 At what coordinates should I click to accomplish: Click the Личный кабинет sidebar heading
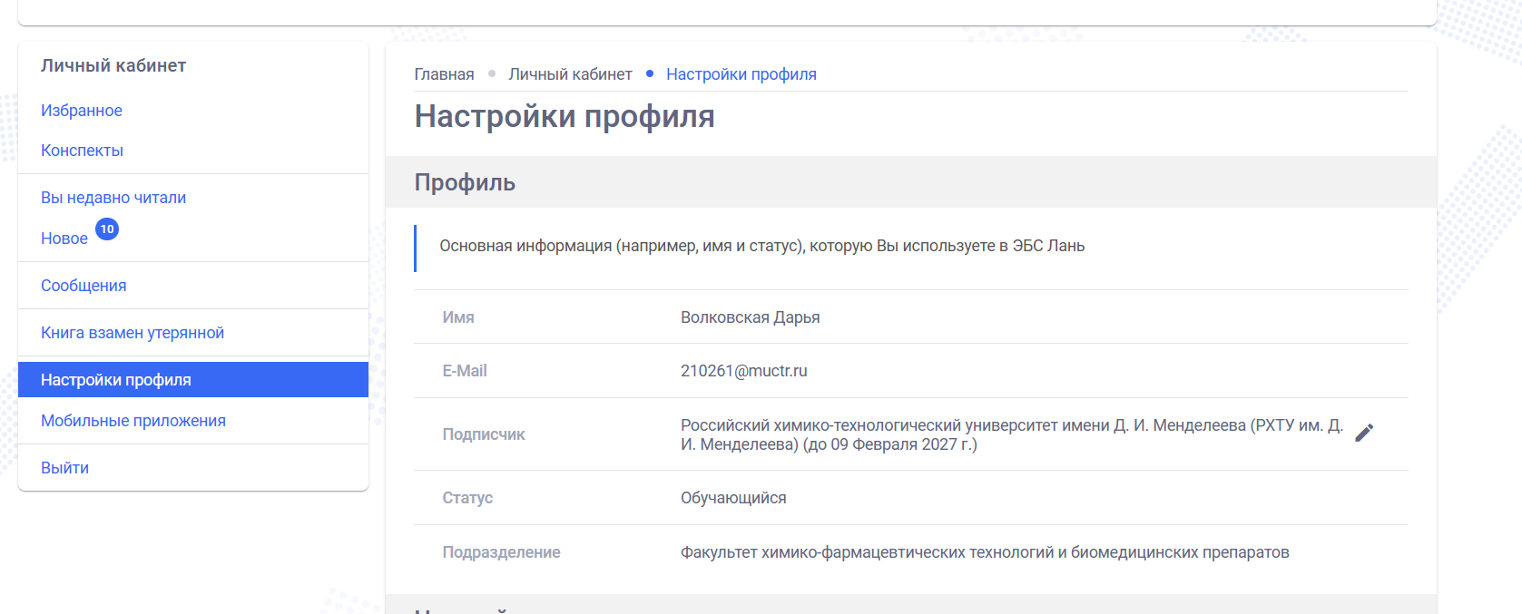point(113,65)
